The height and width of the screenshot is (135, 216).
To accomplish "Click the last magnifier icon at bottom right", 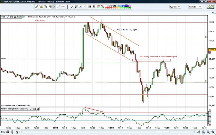I will (x=213, y=132).
